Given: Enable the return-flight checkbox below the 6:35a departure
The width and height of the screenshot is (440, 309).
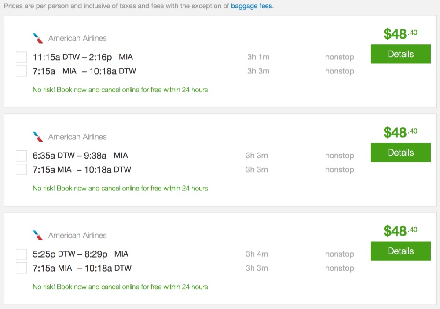Looking at the screenshot, I should click(22, 170).
